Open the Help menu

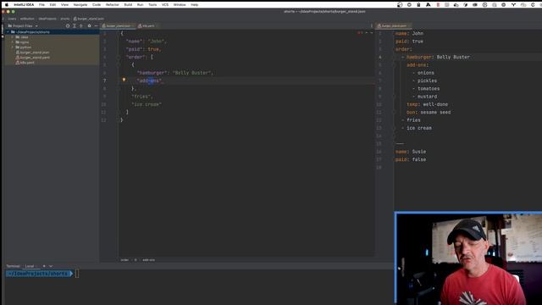(x=195, y=5)
